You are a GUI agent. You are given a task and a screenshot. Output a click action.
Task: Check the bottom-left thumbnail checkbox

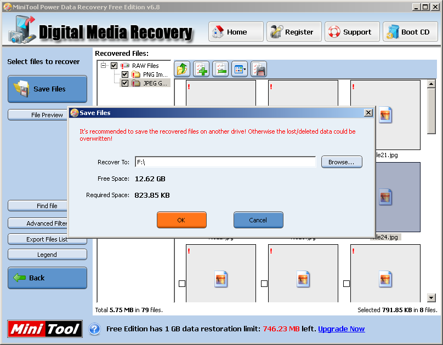182,284
